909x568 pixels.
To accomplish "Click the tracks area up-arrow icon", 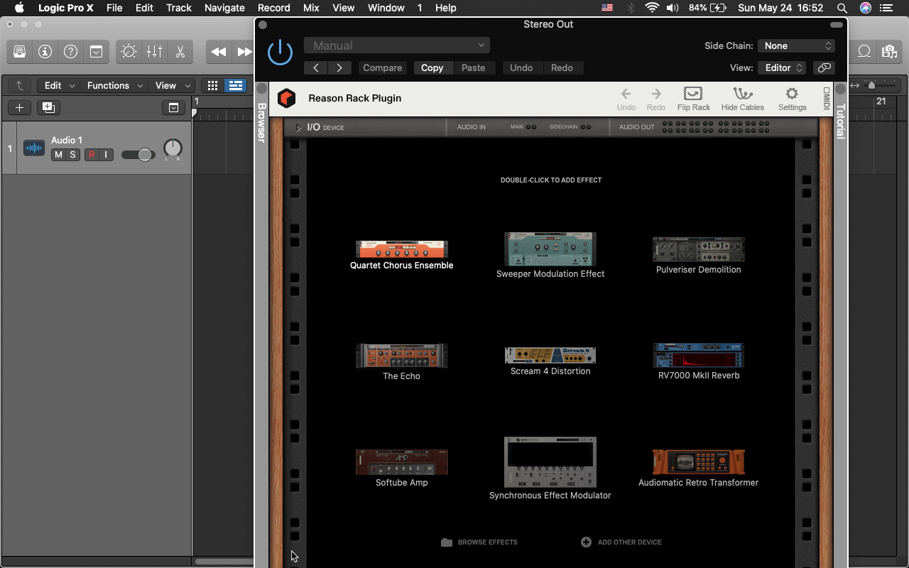I will (20, 86).
